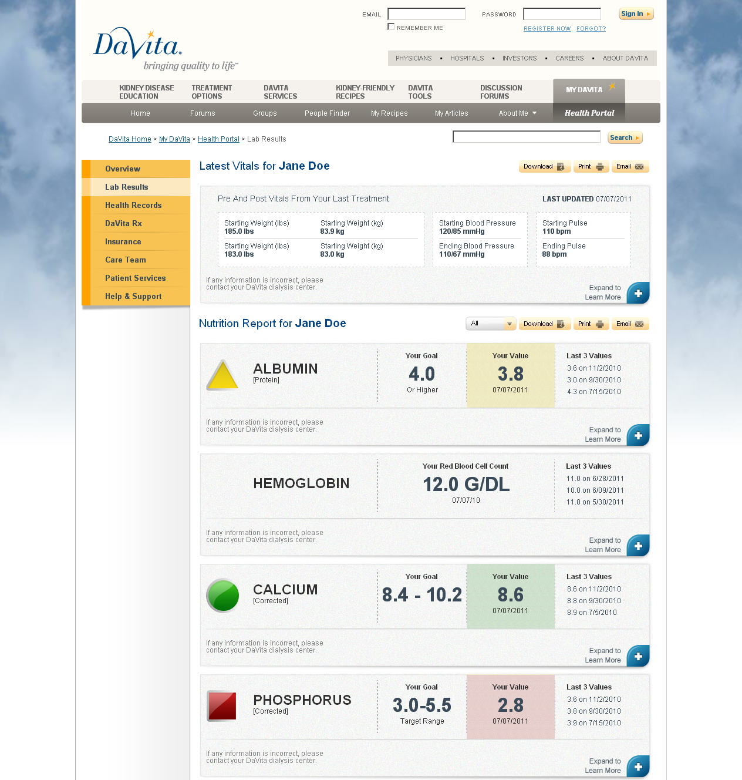
Task: Click the Albumin 'Your Value' 3.8 highlighted cell
Action: 511,376
